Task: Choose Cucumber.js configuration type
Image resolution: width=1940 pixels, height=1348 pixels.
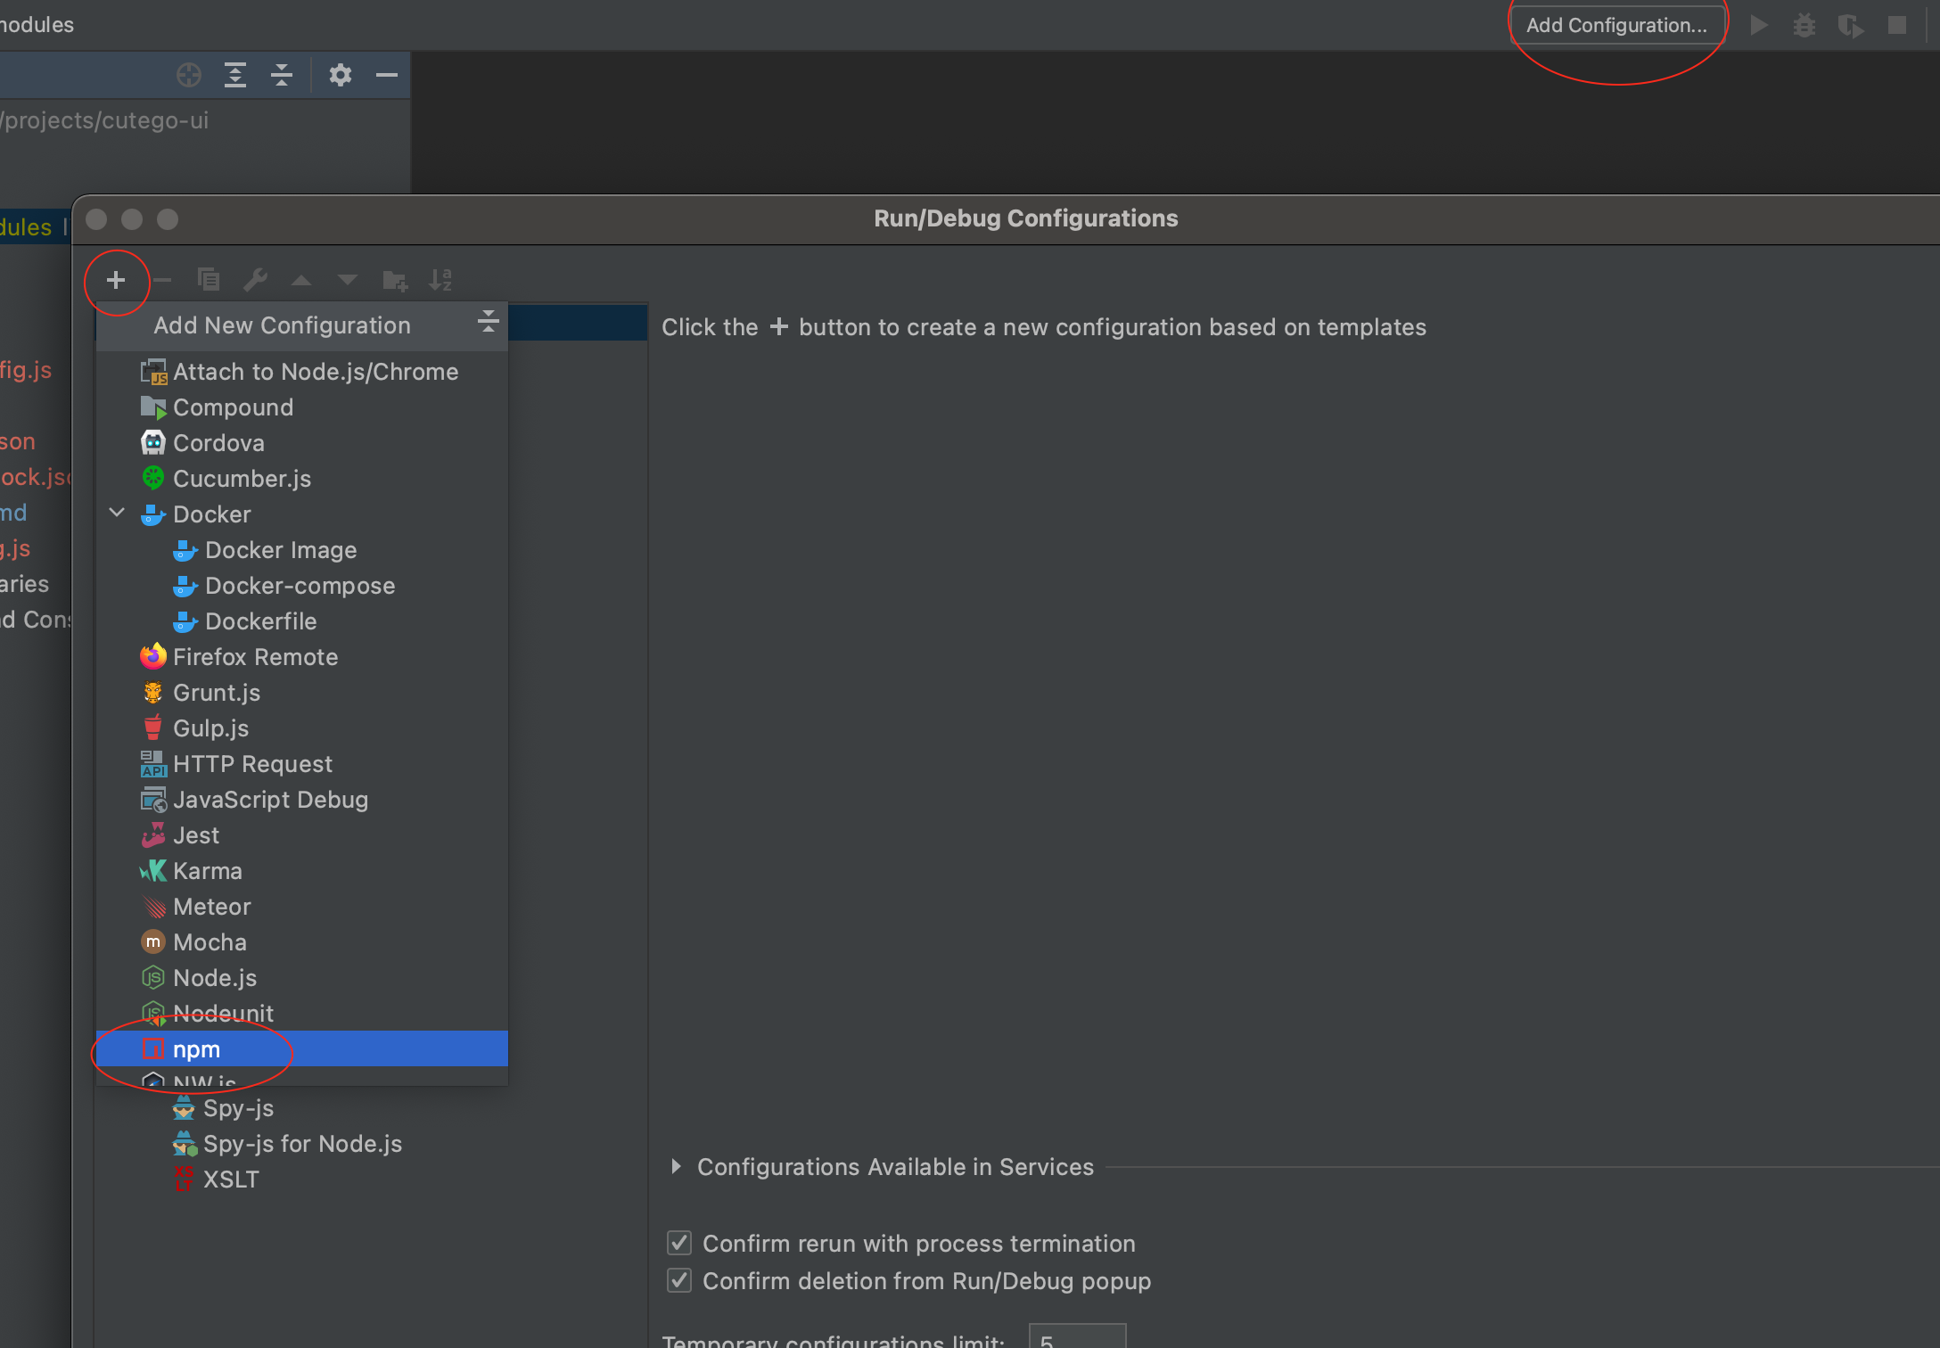Action: (302, 479)
